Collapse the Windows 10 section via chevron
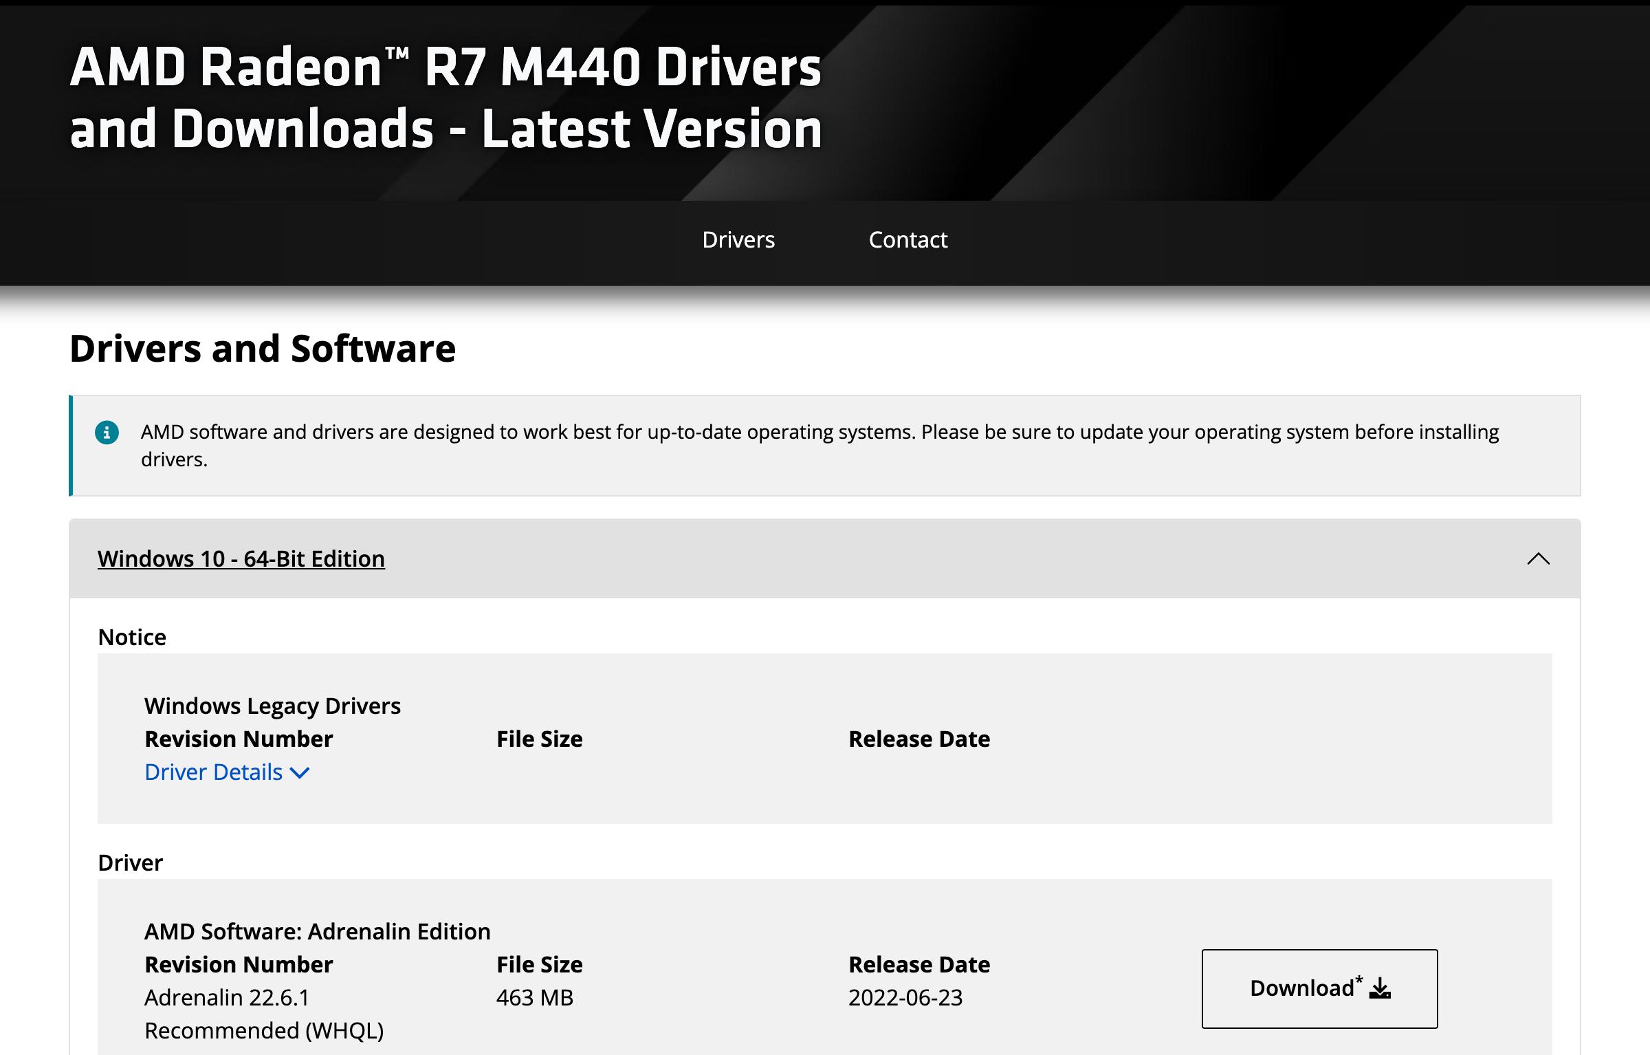This screenshot has width=1650, height=1055. coord(1538,558)
